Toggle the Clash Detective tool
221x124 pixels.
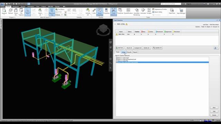tap(114, 12)
